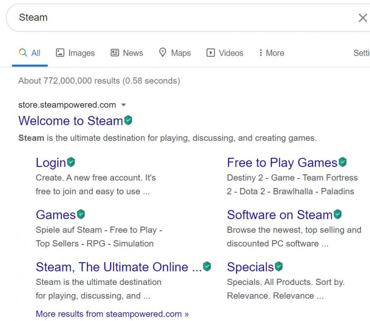Go to the Maps tab
Viewport: 370px width, 321px height.
tap(175, 53)
